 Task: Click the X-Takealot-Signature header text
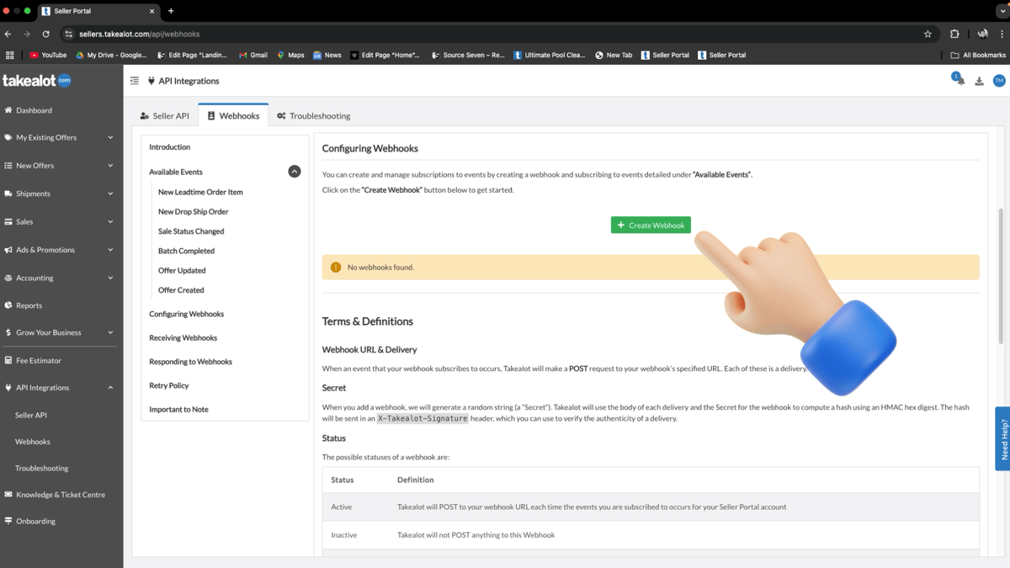423,418
